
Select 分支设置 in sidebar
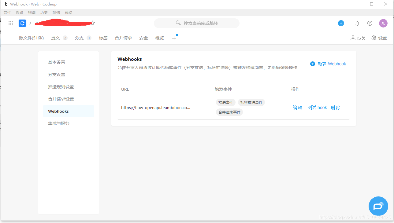[x=69, y=75]
